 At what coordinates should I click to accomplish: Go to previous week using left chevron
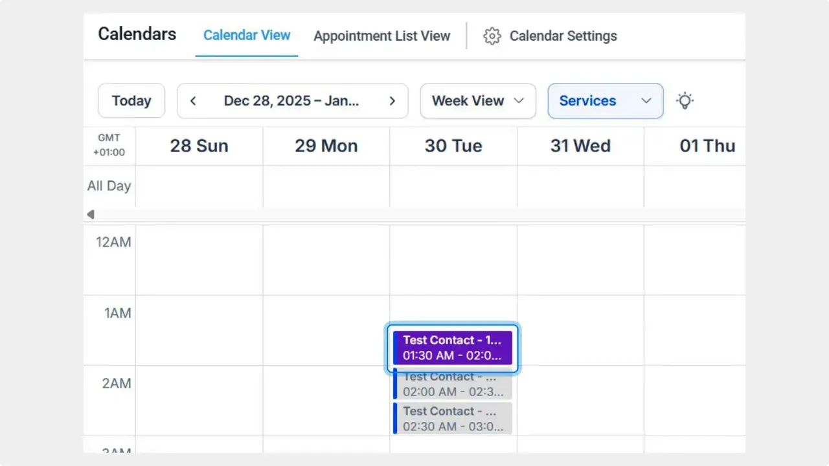point(192,100)
